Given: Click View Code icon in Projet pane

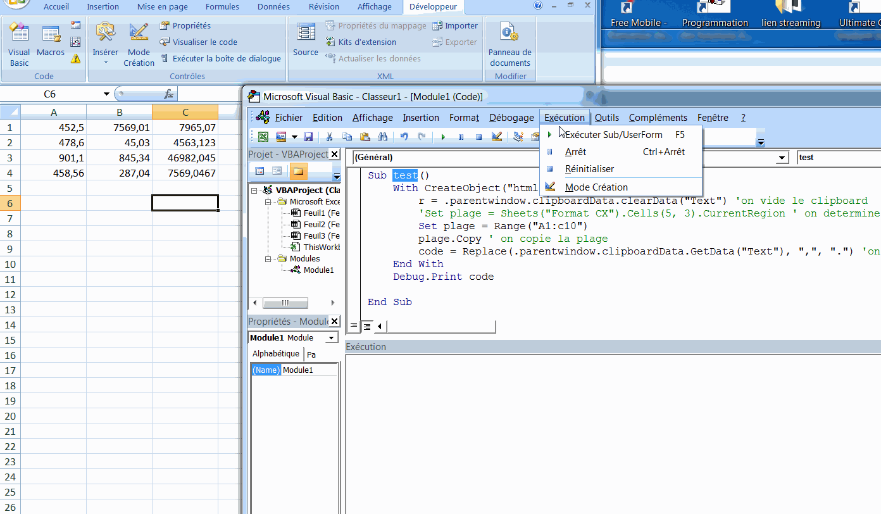Looking at the screenshot, I should point(259,171).
